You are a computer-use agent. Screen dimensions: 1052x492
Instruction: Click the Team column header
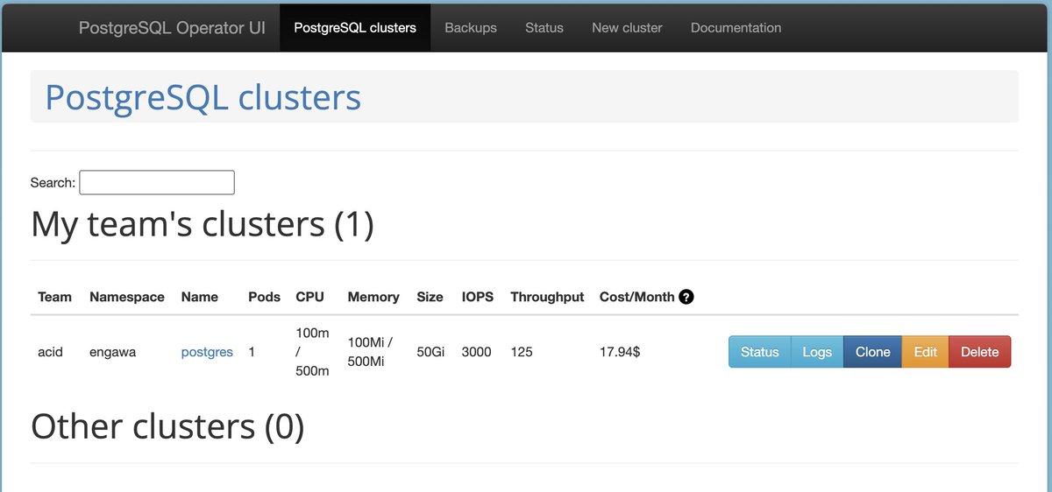pyautogui.click(x=54, y=297)
